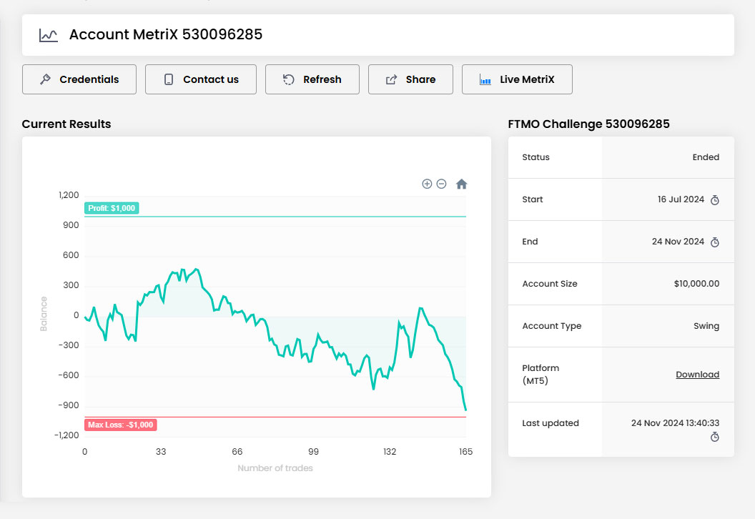Click the clock icon under Last updated
The width and height of the screenshot is (755, 519).
(714, 437)
